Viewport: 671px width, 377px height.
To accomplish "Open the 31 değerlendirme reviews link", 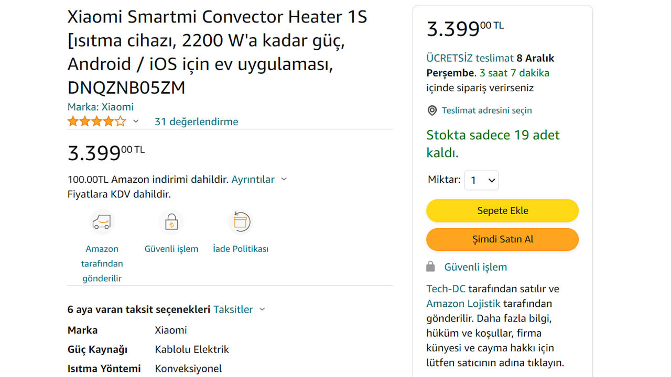I will tap(196, 121).
